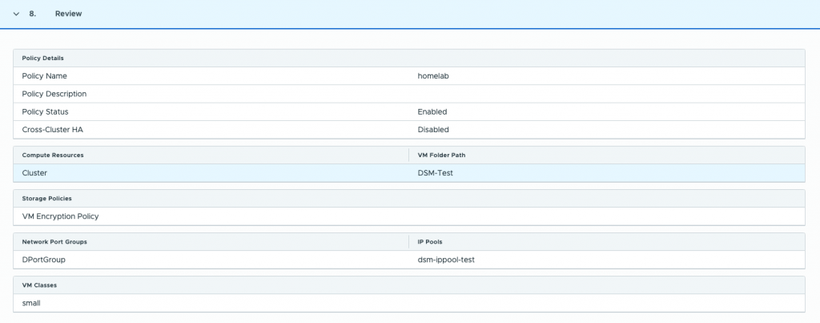Click the Network Port Groups column header
The width and height of the screenshot is (820, 323).
tap(54, 242)
